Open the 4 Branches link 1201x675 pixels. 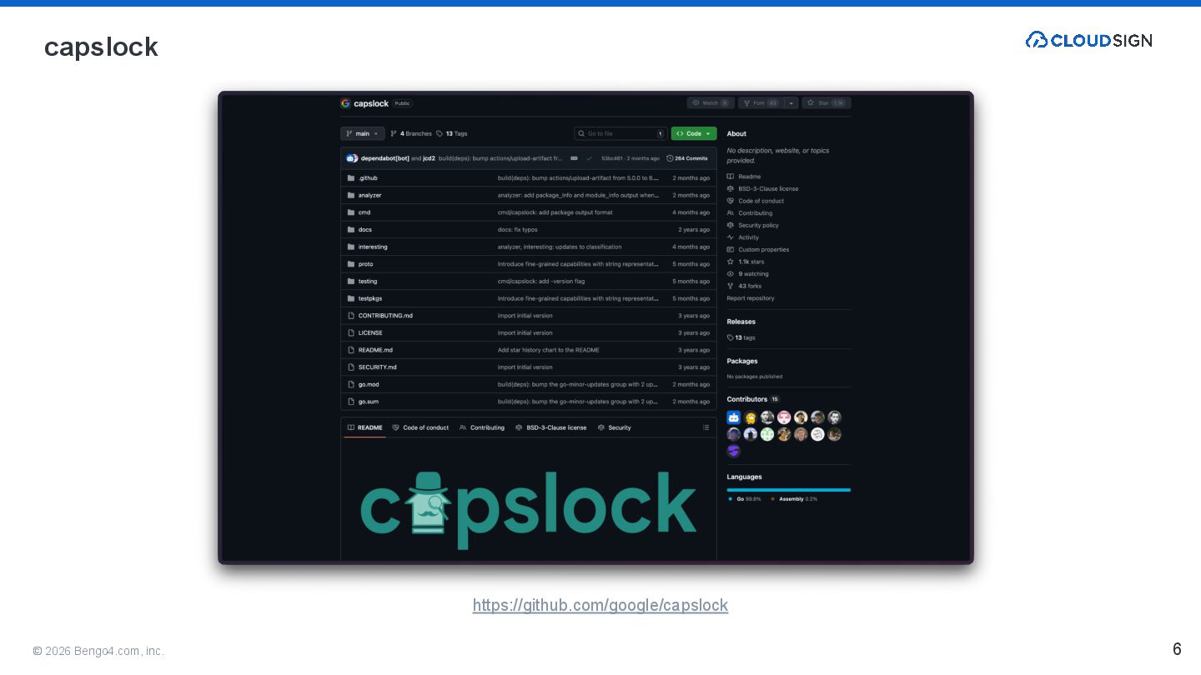[x=411, y=133]
